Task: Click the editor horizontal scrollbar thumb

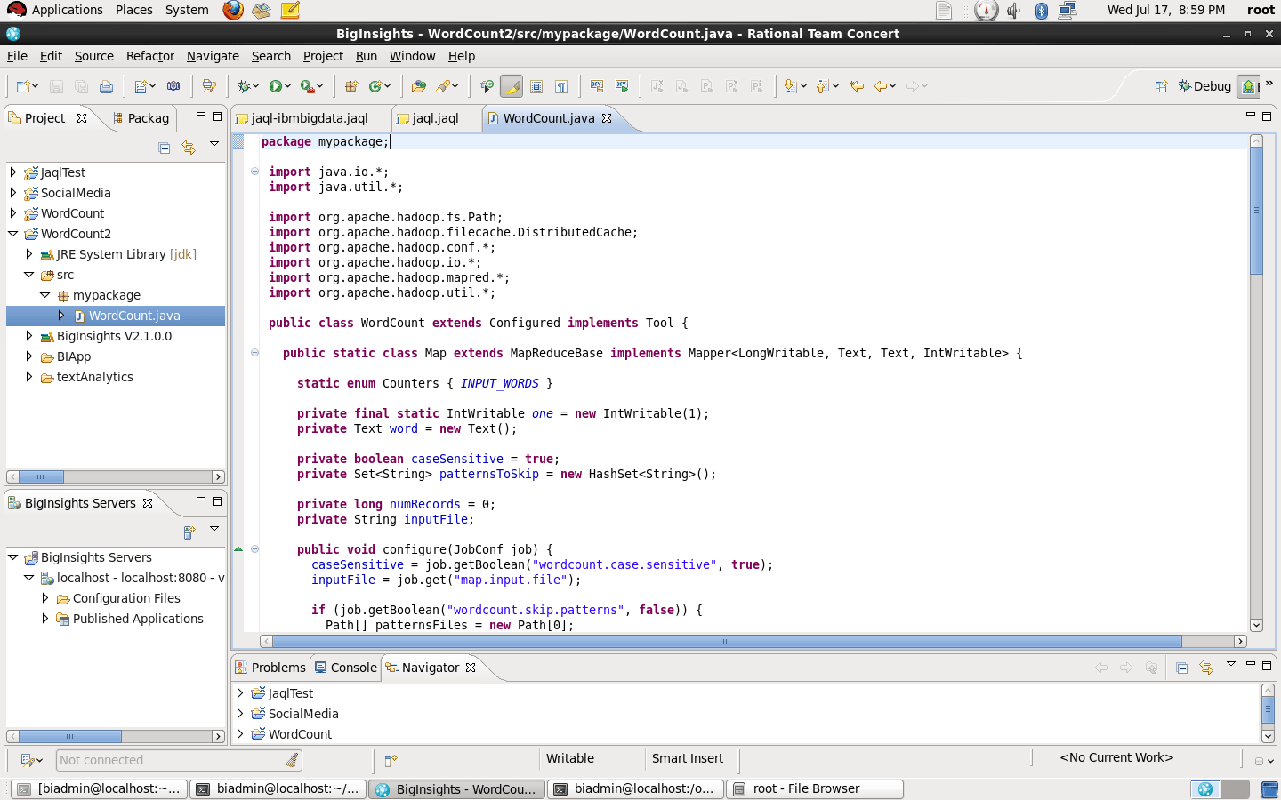Action: [726, 641]
